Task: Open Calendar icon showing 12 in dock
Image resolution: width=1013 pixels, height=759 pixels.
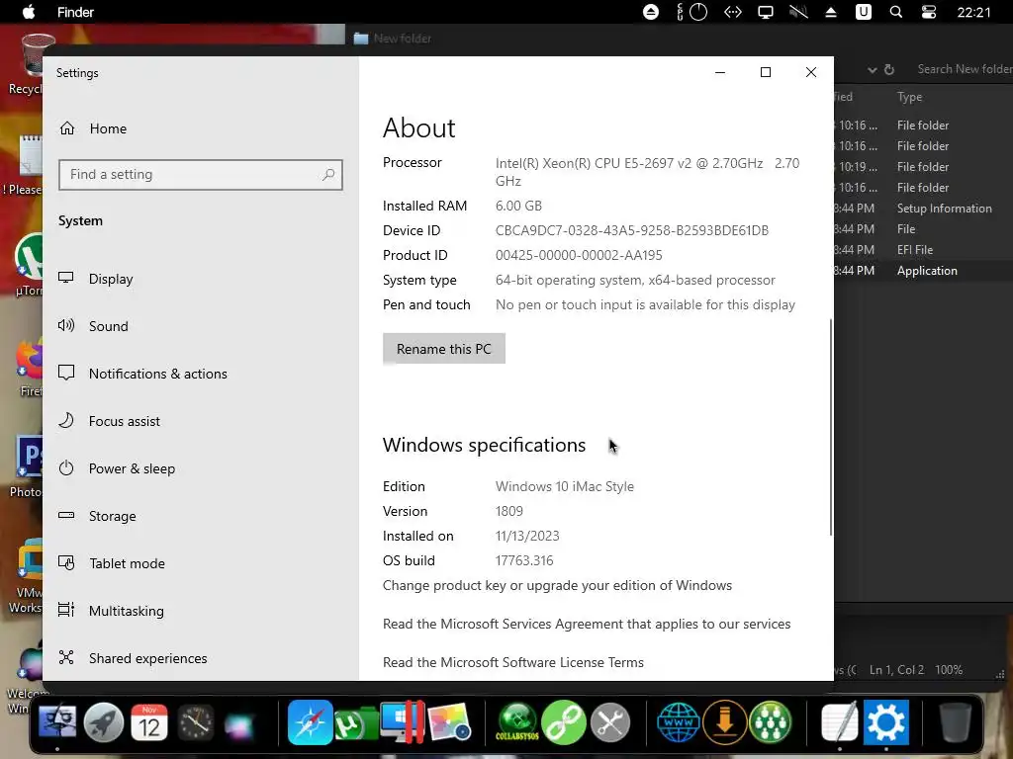Action: 149,721
